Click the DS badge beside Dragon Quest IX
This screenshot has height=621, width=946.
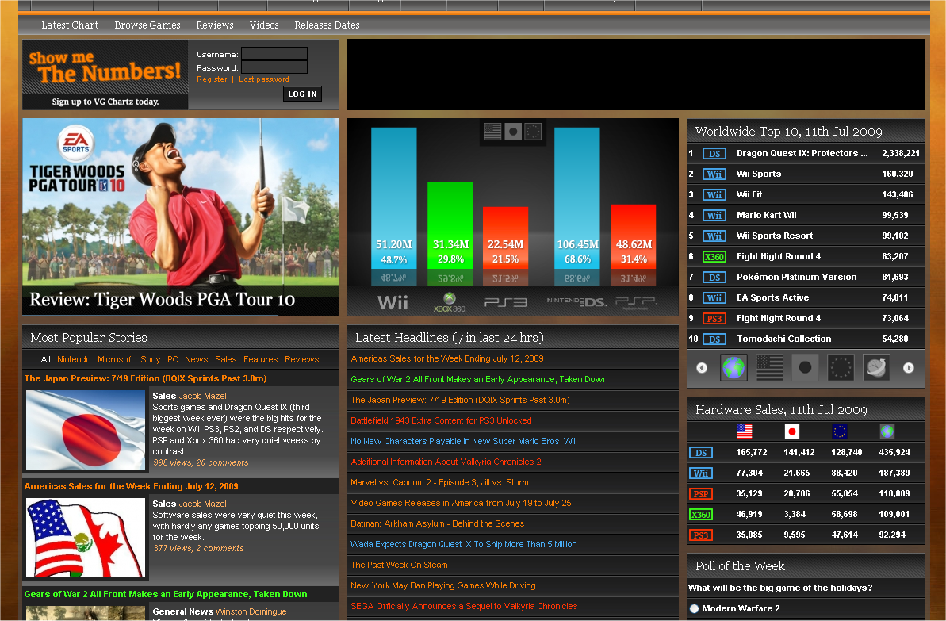(714, 154)
